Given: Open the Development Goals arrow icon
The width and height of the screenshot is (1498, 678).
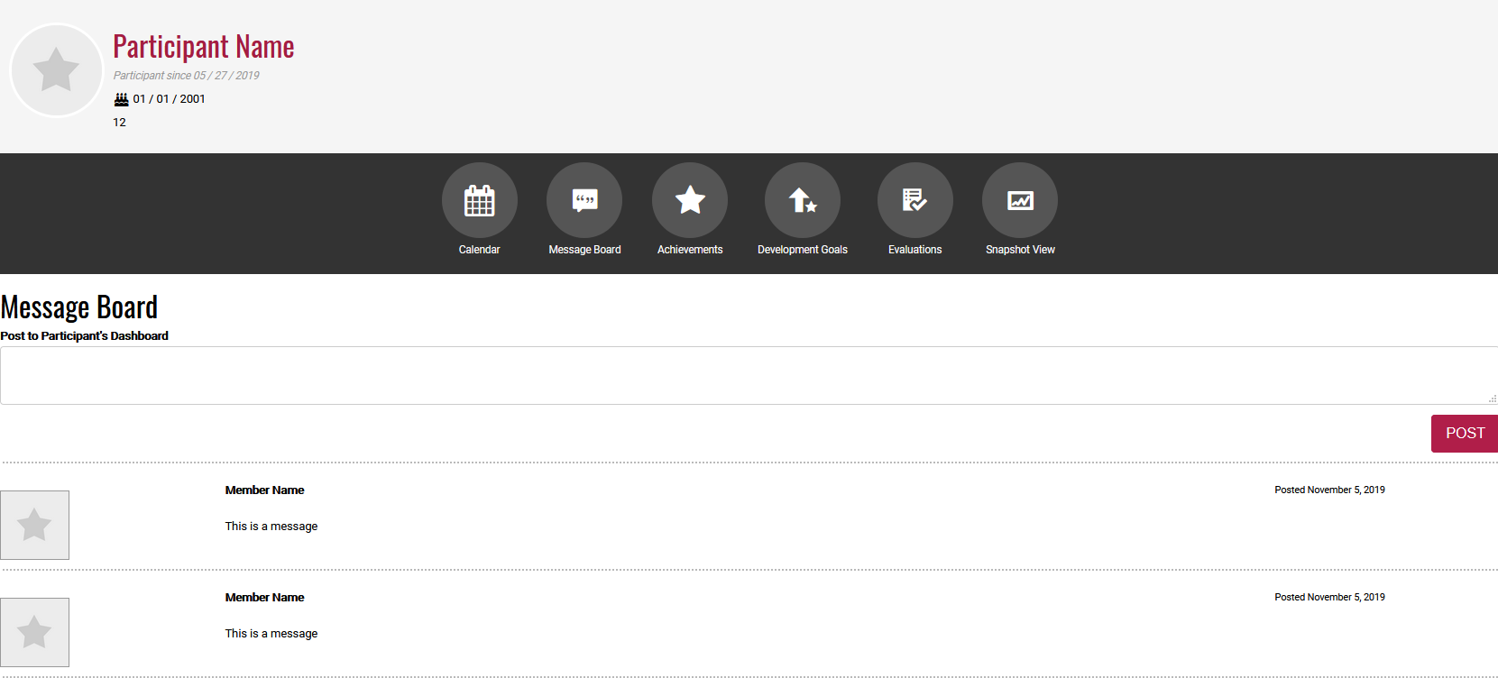Looking at the screenshot, I should tap(803, 200).
